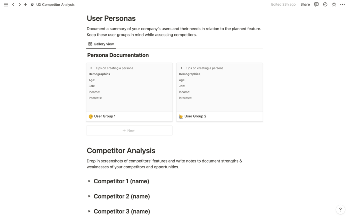Select the Gallery view tab
349x218 pixels.
[101, 44]
